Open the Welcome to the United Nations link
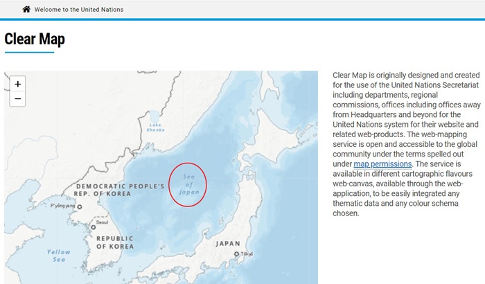 coord(79,10)
